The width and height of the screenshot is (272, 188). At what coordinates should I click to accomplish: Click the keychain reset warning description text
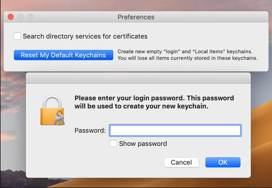click(x=188, y=55)
